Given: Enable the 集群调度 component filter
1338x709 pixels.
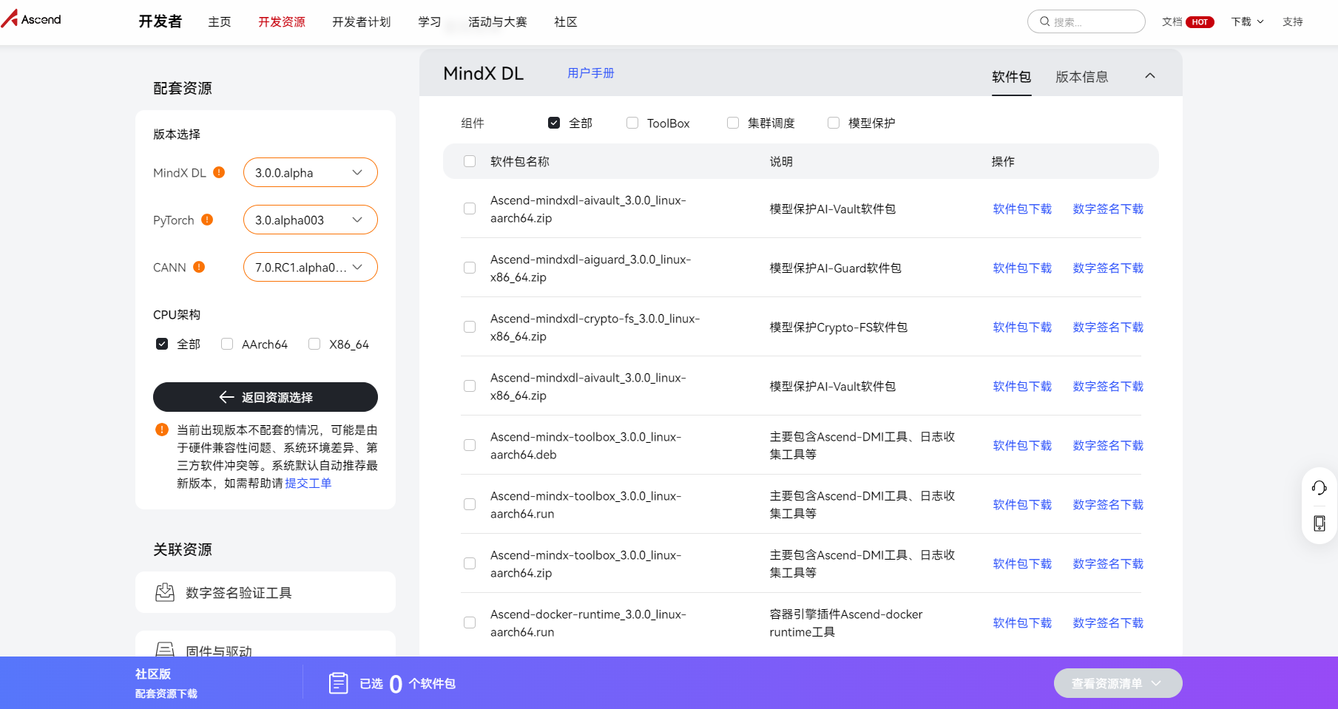Looking at the screenshot, I should [733, 123].
